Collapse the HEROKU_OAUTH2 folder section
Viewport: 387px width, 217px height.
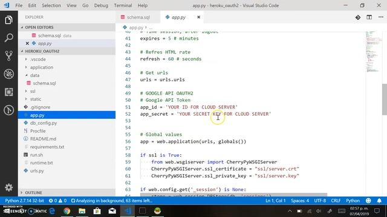(x=42, y=51)
